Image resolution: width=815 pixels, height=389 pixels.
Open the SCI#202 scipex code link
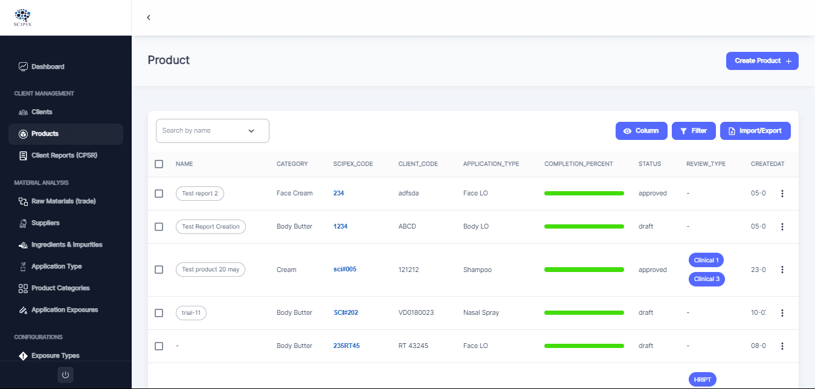click(x=346, y=313)
